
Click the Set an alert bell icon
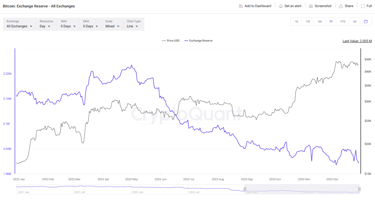281,6
